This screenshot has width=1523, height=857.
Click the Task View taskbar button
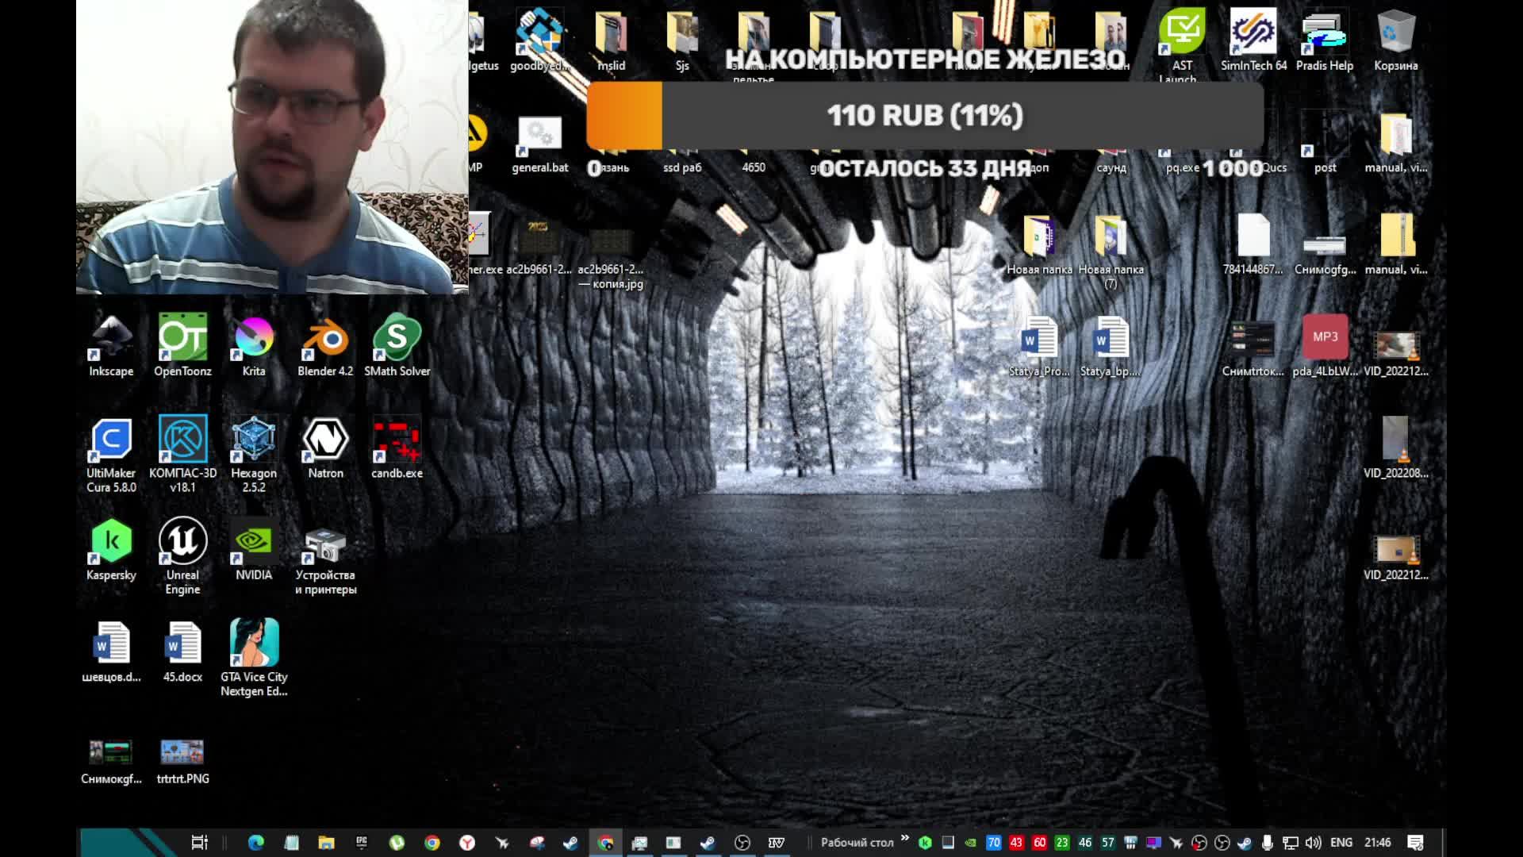pos(199,843)
